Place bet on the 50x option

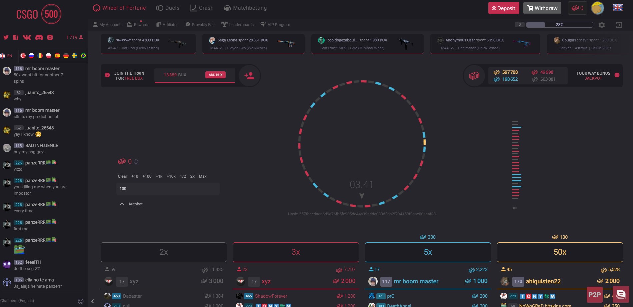pos(560,252)
